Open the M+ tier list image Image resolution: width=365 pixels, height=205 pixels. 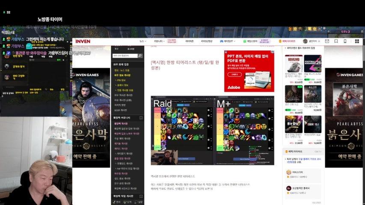(243, 130)
